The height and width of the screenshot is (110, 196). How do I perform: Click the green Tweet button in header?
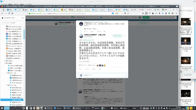click(x=146, y=17)
